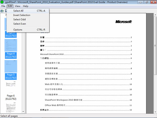Select the thumbnail below Page 6 label
The image size is (157, 118).
(11, 107)
